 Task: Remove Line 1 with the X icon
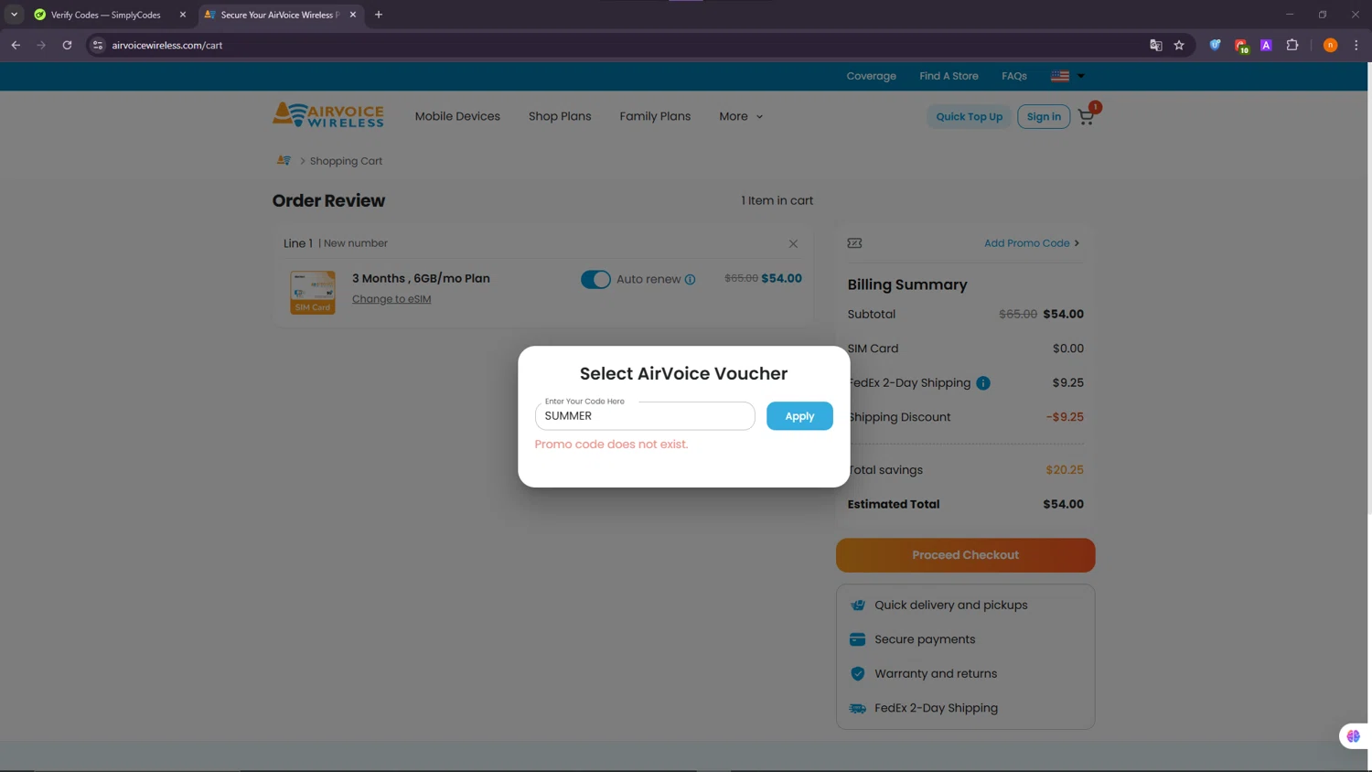[x=793, y=243]
